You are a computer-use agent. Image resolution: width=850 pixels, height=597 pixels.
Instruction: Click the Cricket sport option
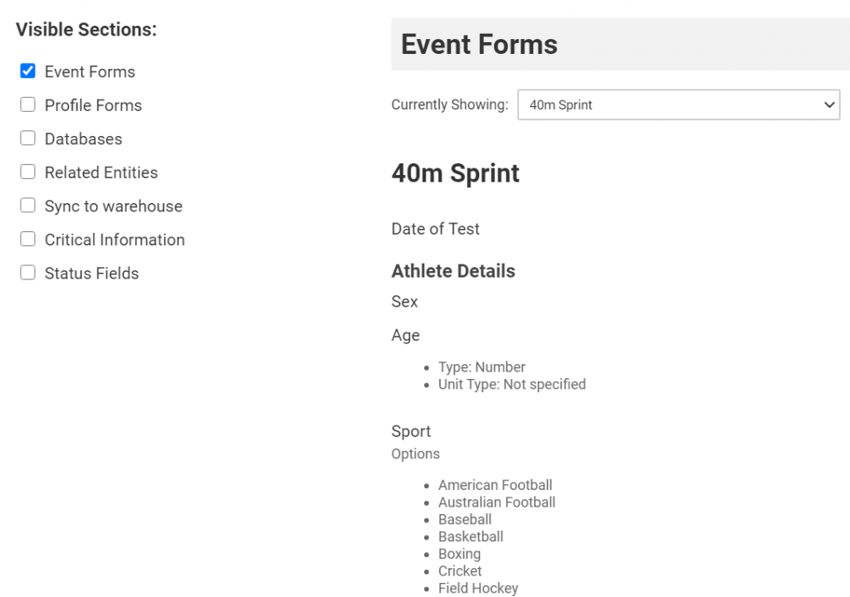(459, 570)
